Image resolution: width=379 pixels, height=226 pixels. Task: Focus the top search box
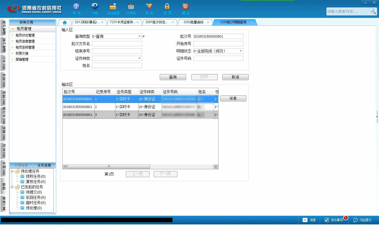coord(348,11)
